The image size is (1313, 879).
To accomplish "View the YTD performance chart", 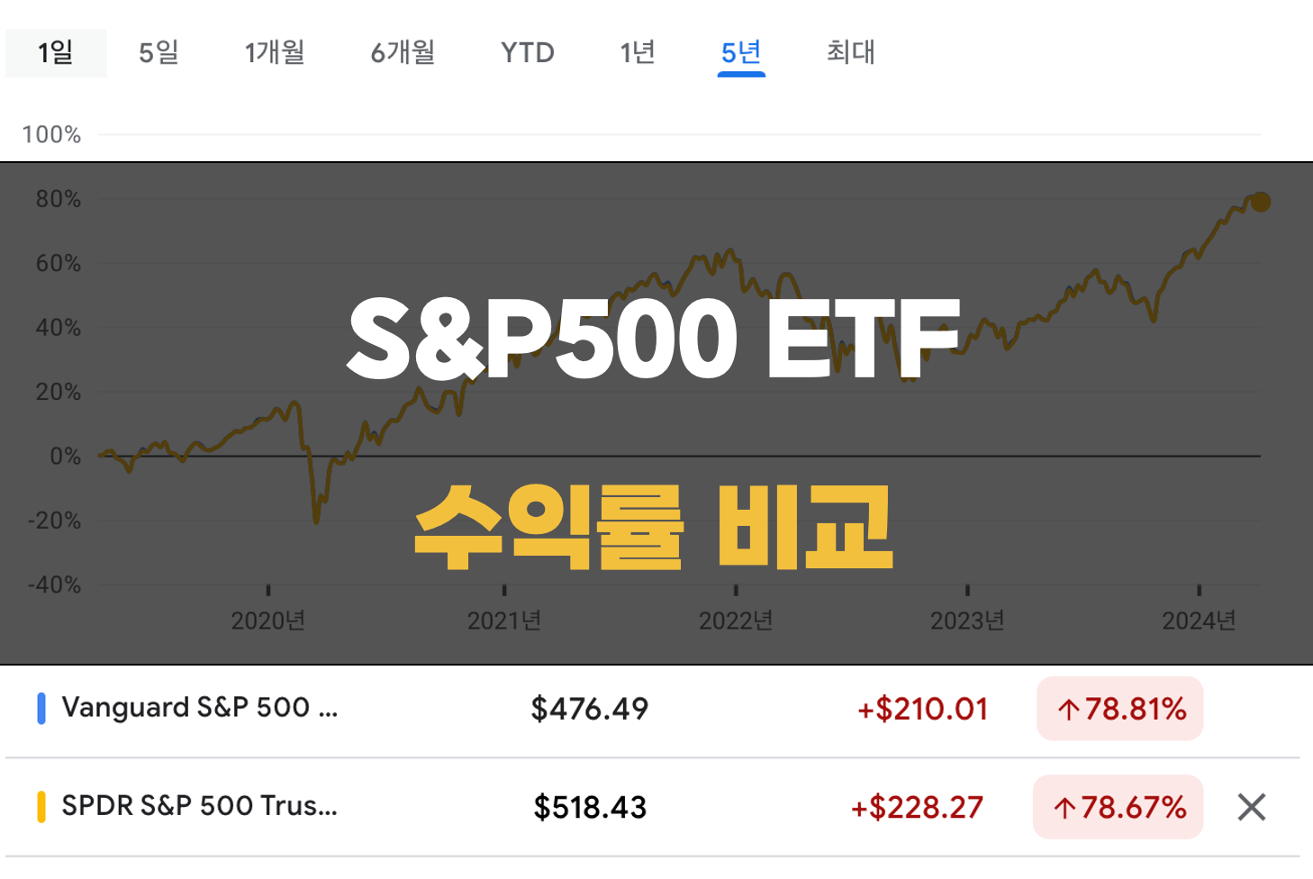I will pos(528,53).
